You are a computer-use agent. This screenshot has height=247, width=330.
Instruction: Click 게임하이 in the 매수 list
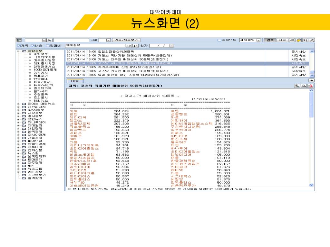click(x=179, y=121)
